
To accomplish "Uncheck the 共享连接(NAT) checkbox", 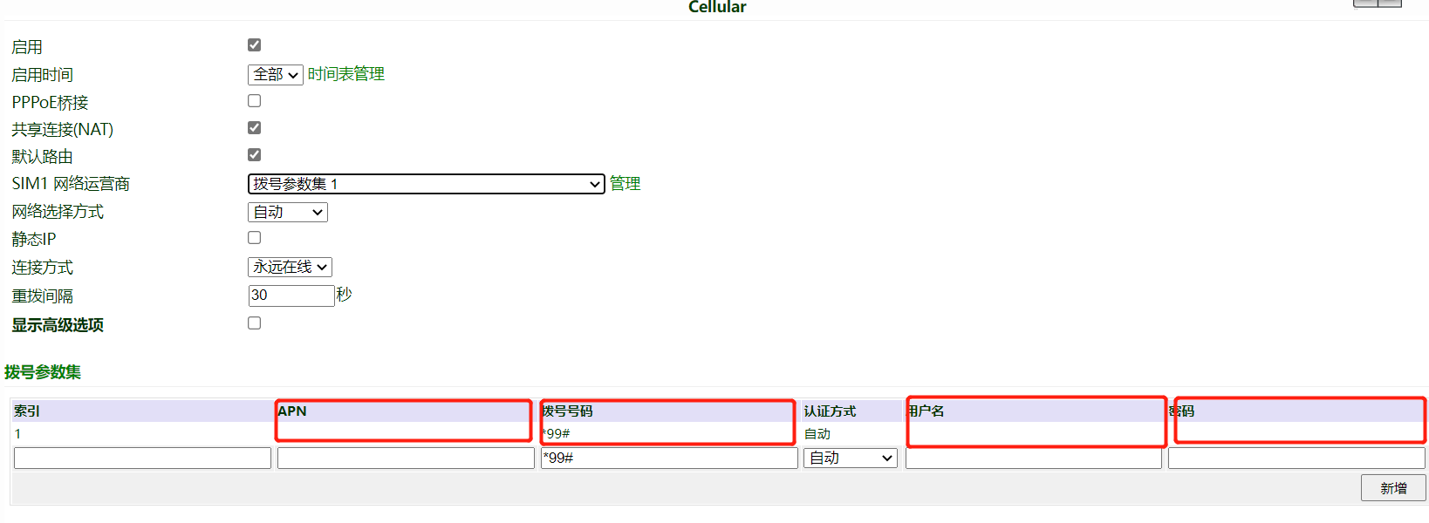I will point(254,128).
